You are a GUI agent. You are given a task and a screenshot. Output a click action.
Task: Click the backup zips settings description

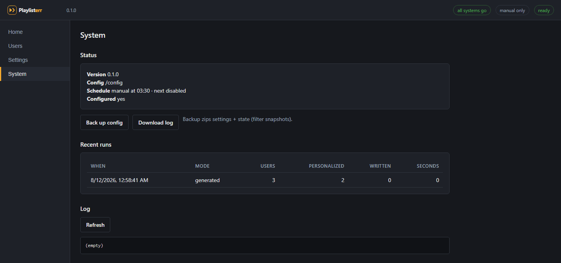237,119
